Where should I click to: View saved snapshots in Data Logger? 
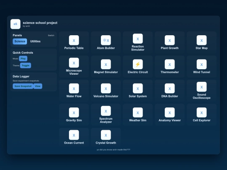pos(38,86)
